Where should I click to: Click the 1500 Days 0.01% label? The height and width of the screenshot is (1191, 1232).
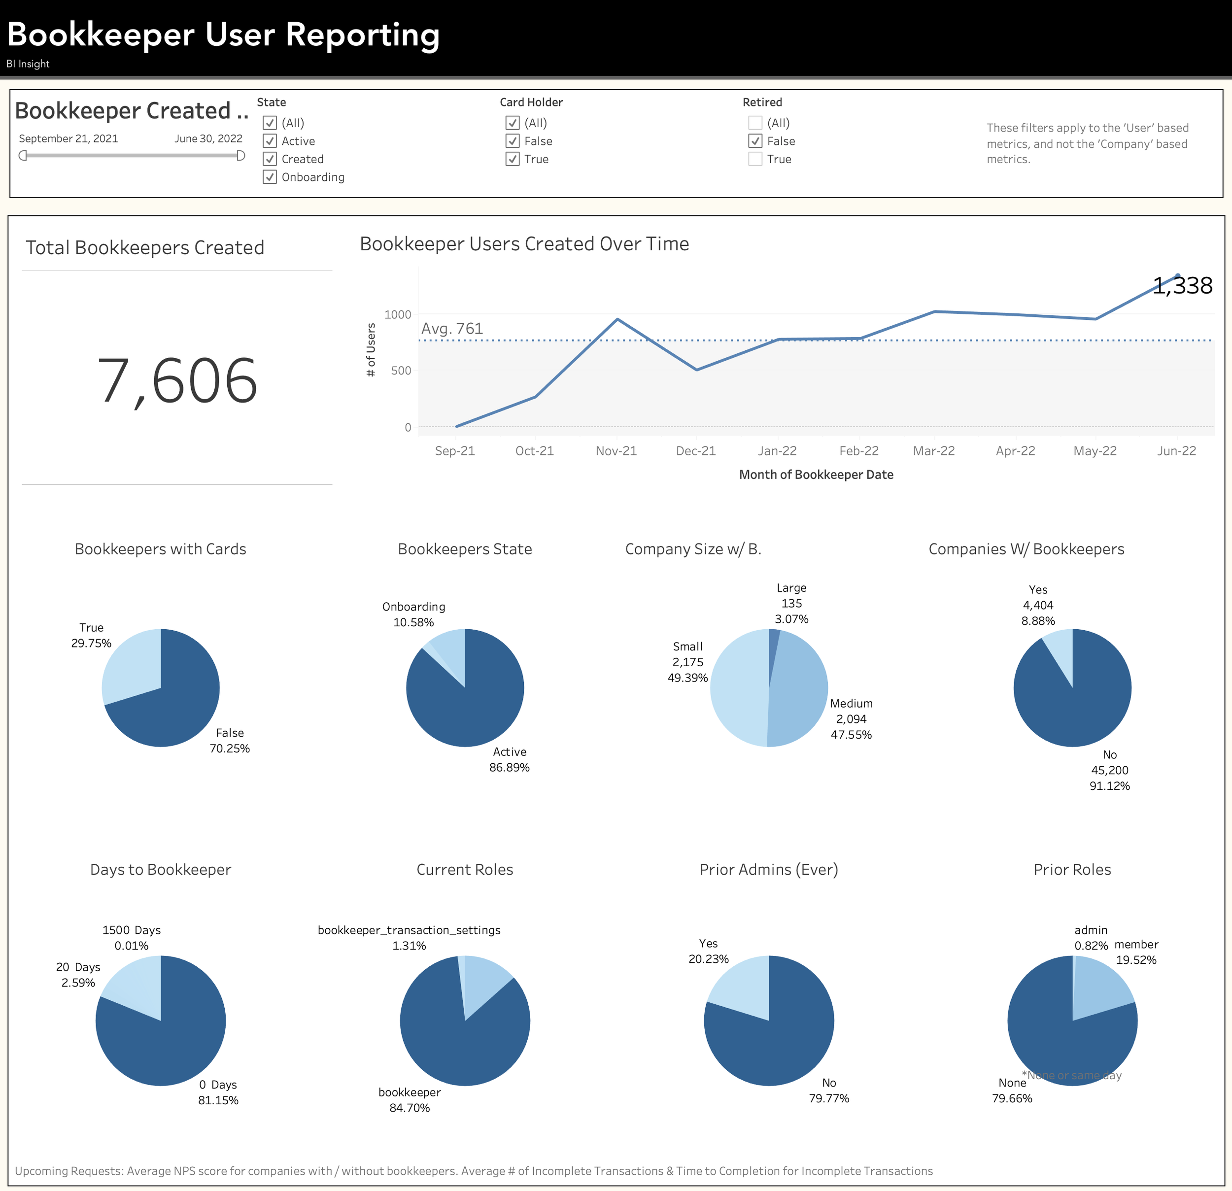point(132,938)
